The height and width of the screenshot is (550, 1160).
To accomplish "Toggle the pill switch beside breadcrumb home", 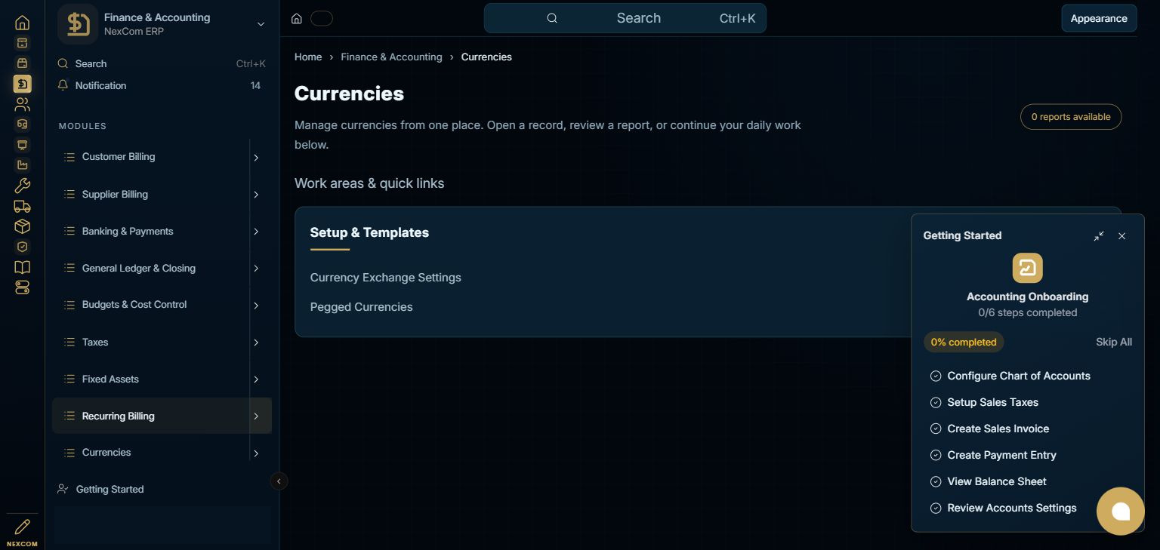I will click(322, 18).
